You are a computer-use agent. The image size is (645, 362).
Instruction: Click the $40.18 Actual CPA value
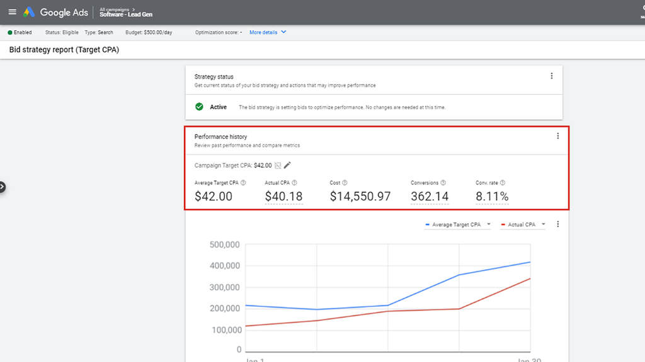[x=283, y=197]
